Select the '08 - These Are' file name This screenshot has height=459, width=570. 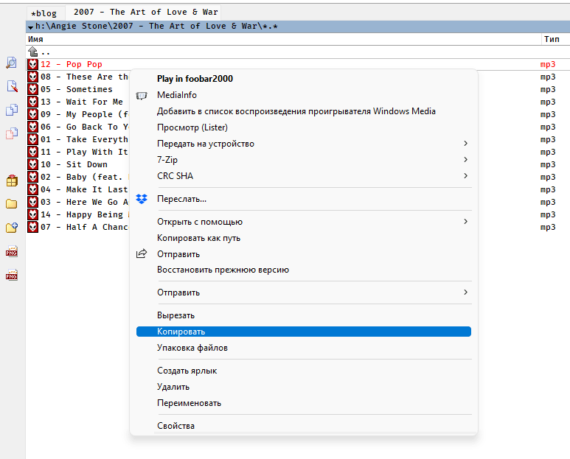pyautogui.click(x=84, y=77)
